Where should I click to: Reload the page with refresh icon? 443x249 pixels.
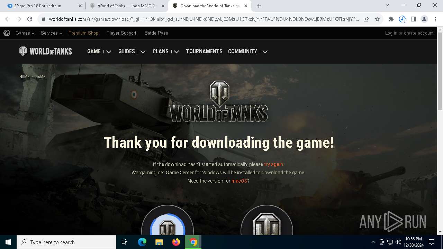click(x=30, y=19)
